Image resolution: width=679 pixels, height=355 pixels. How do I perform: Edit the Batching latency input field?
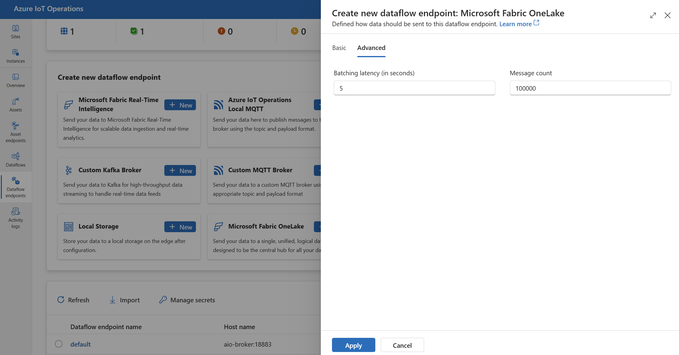click(414, 88)
